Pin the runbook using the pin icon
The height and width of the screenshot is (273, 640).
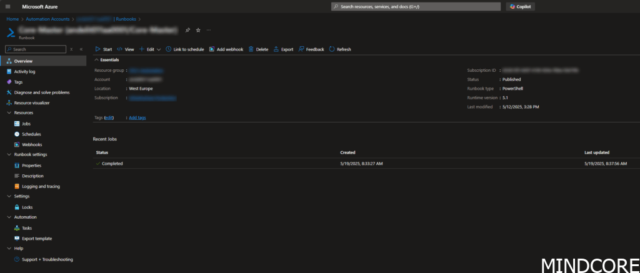click(187, 30)
